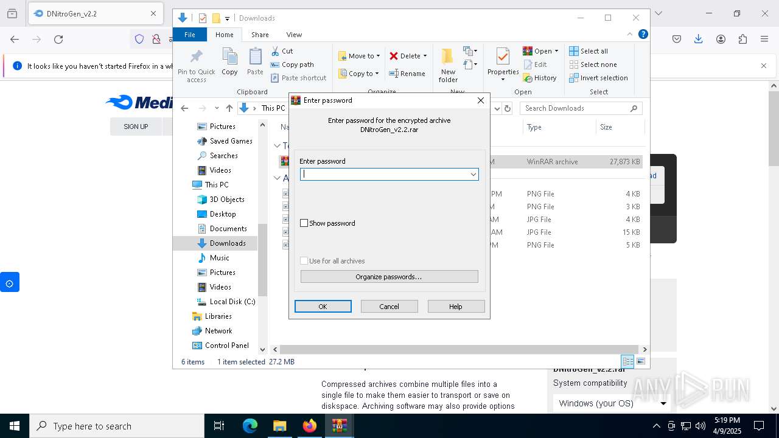Click Pin to Quick access icon
Screen dimensions: 779x438
coord(196,58)
